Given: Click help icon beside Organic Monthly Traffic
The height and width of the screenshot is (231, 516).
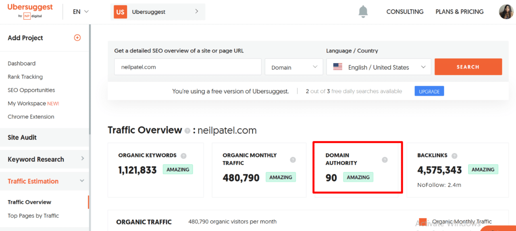Looking at the screenshot, I should (293, 160).
